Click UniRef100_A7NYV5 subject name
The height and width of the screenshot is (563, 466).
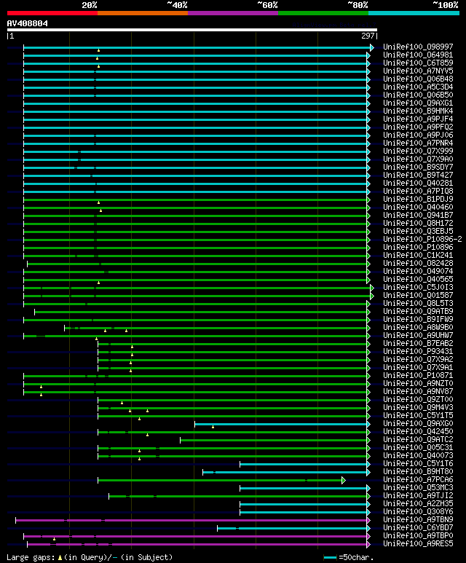tap(418, 71)
